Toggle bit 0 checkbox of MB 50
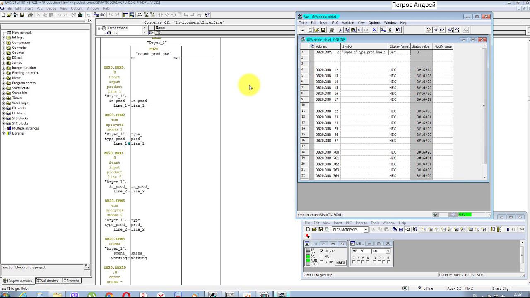 pos(388,262)
